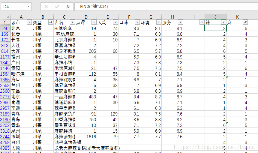Click the 太原 city cell

pyautogui.click(x=21, y=148)
